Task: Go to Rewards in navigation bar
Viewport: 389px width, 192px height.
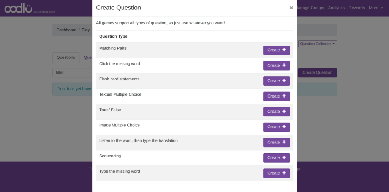Action: (356, 8)
